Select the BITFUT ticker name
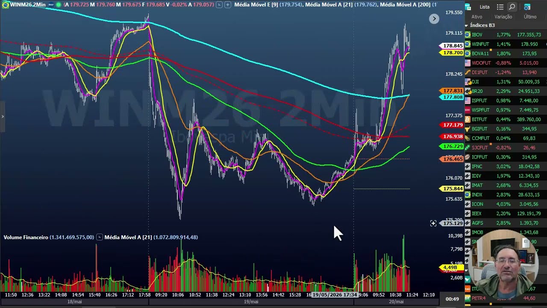The image size is (547, 308). coord(479,119)
